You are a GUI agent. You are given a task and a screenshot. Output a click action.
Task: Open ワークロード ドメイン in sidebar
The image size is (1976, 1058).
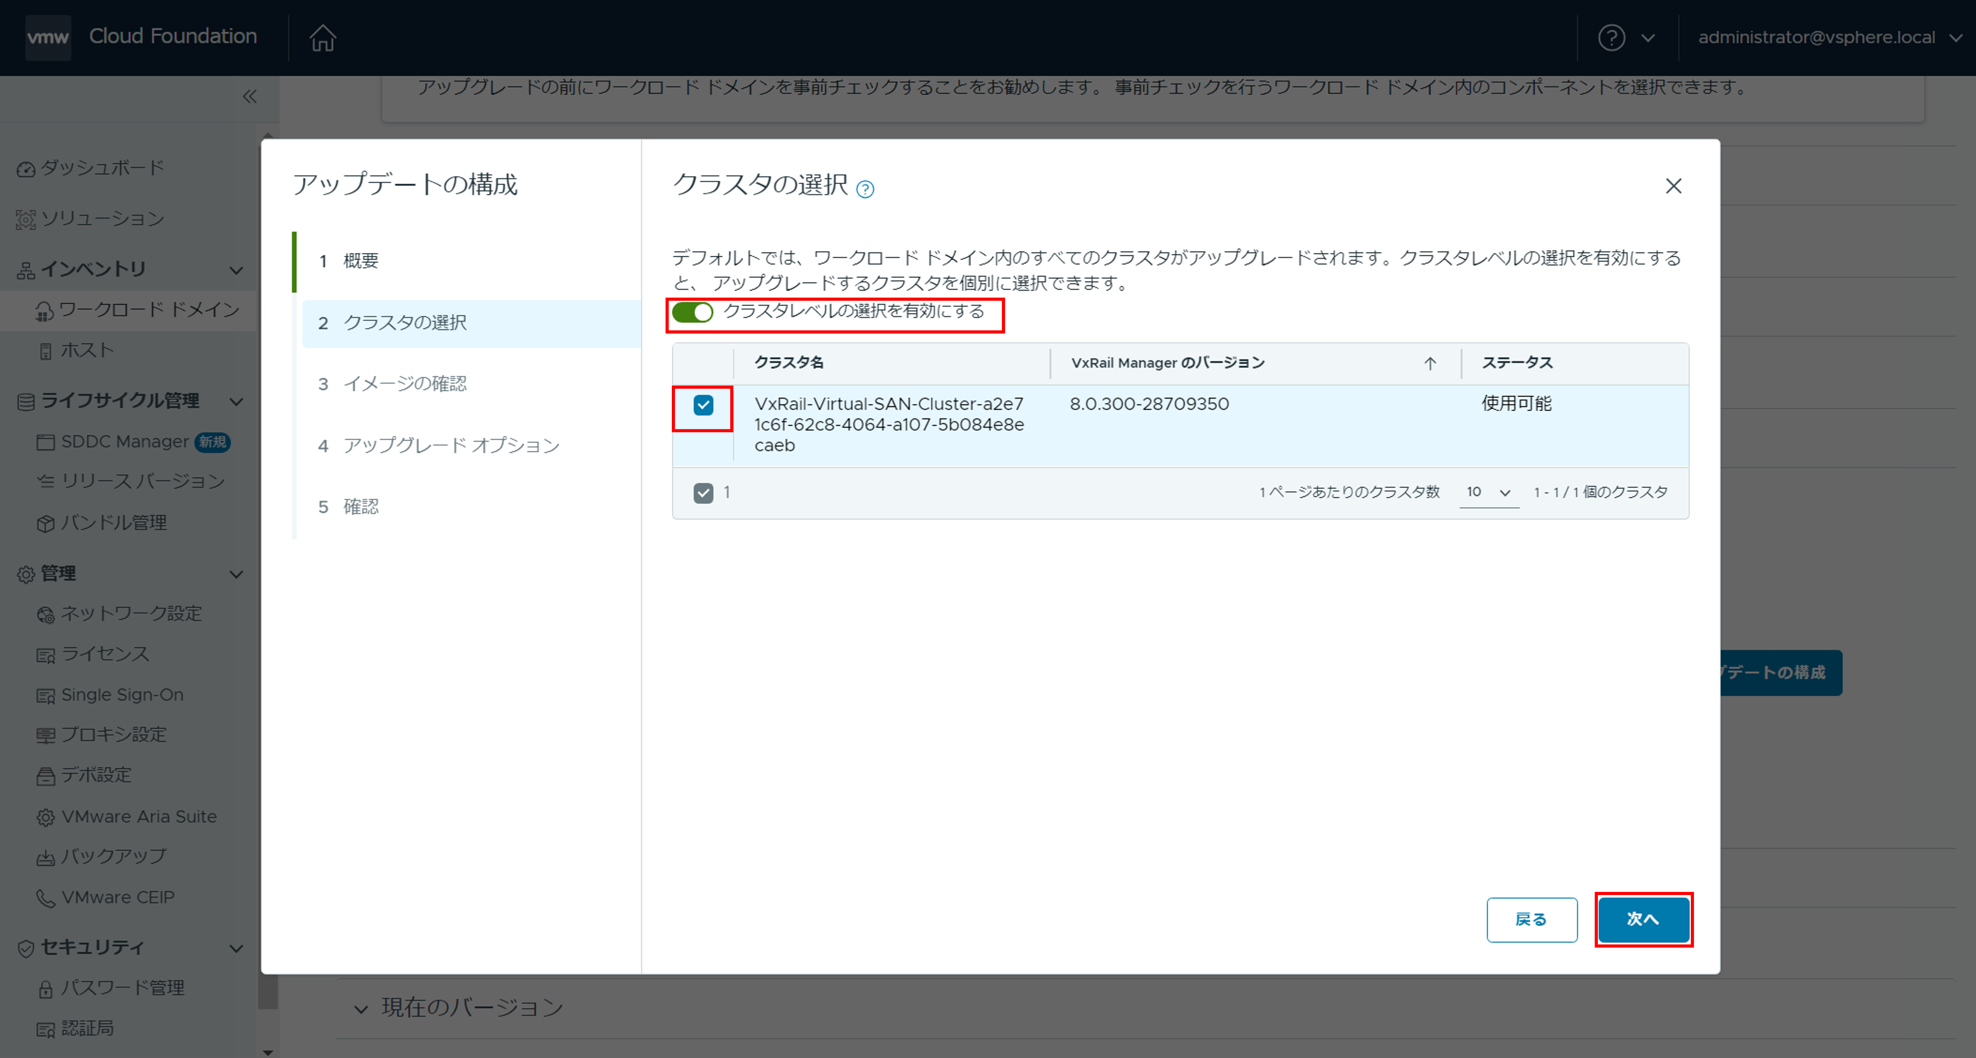tap(150, 310)
